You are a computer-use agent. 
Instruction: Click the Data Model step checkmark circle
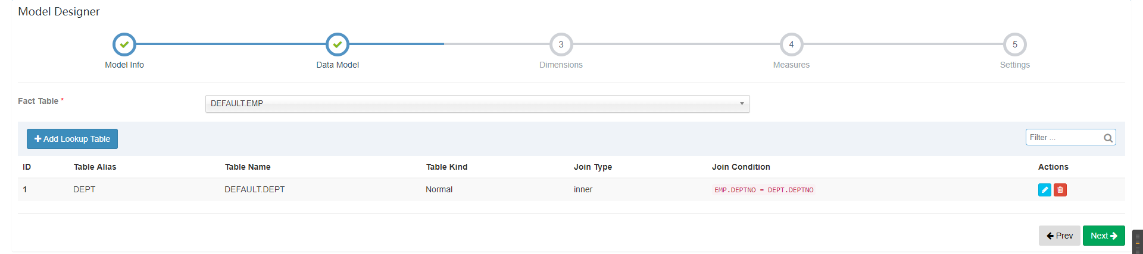click(338, 45)
